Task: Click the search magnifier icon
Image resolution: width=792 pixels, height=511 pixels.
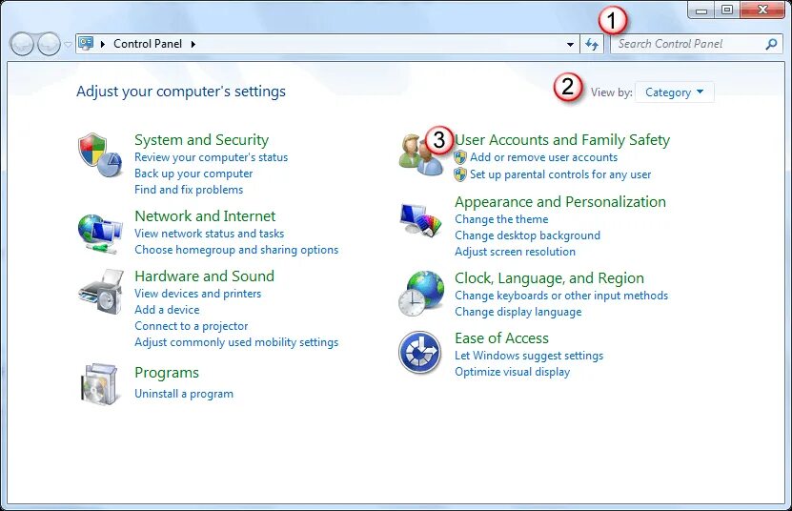Action: [x=771, y=44]
